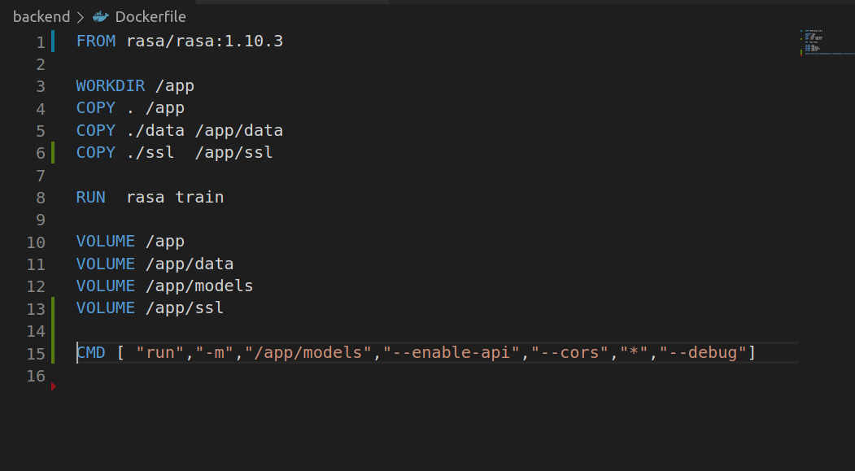Click the WORKDIR instruction on line 3
855x471 pixels.
tap(111, 85)
